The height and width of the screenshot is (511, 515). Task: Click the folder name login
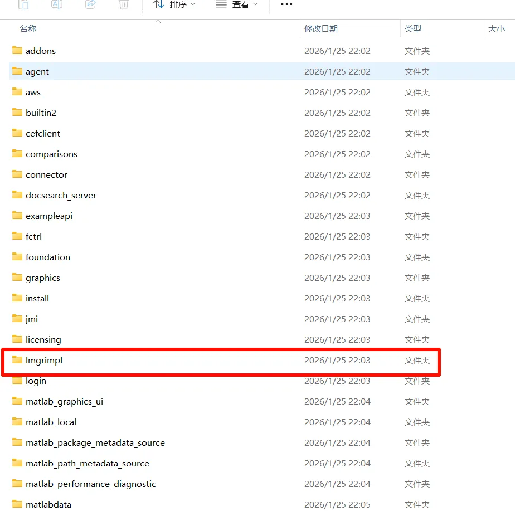click(x=36, y=381)
